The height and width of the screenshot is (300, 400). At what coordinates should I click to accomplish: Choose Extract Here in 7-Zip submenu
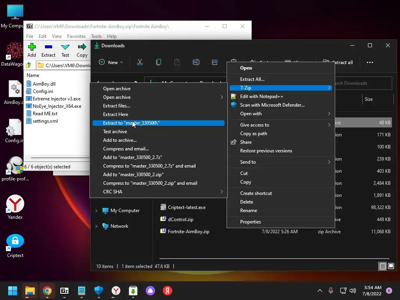tap(159, 114)
